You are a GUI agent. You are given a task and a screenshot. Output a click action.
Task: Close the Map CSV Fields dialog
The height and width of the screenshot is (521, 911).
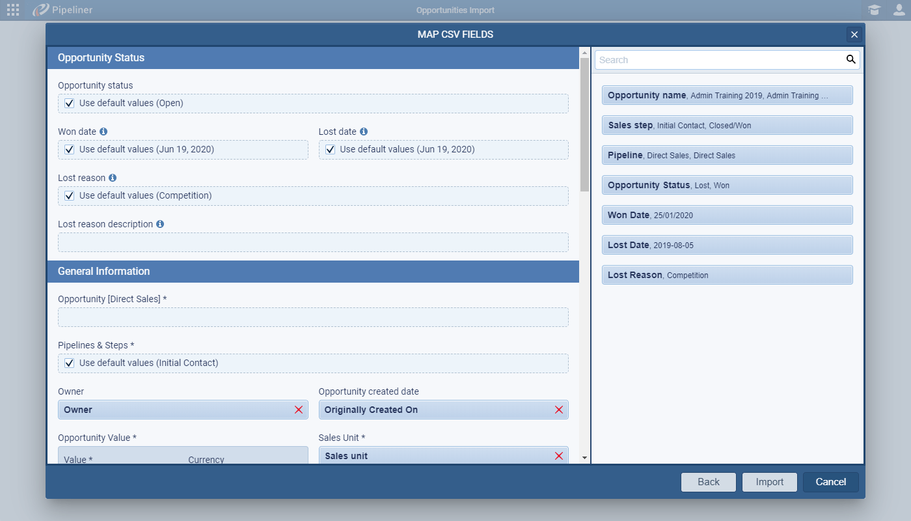[854, 35]
